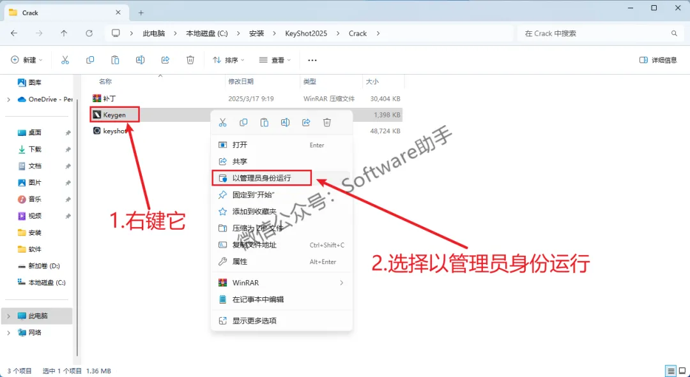The width and height of the screenshot is (690, 377).
Task: Expand the chevron after KeyShot2025 in the address bar
Action: click(338, 33)
